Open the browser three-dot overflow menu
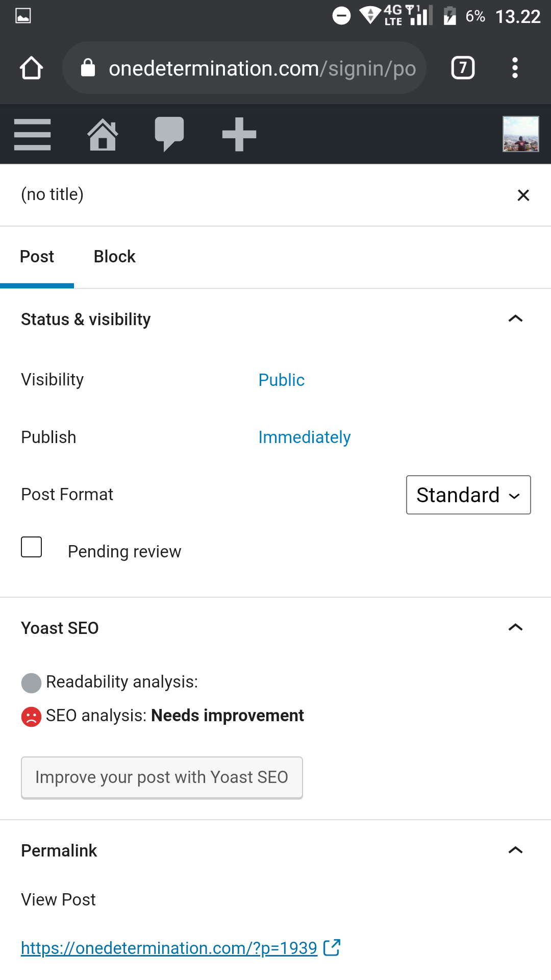Screen dimensions: 551x980 coord(515,68)
